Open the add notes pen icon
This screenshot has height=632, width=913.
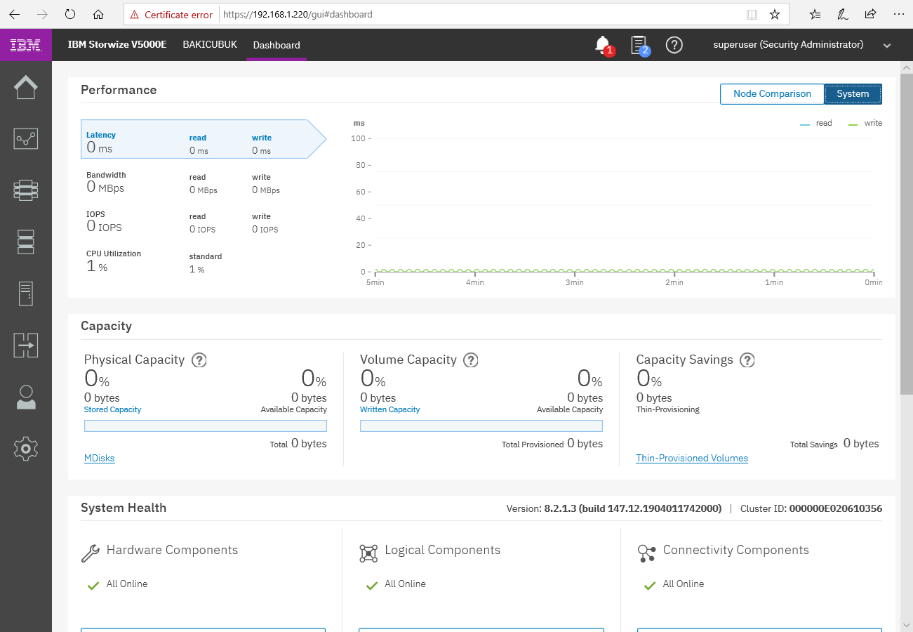pyautogui.click(x=843, y=14)
